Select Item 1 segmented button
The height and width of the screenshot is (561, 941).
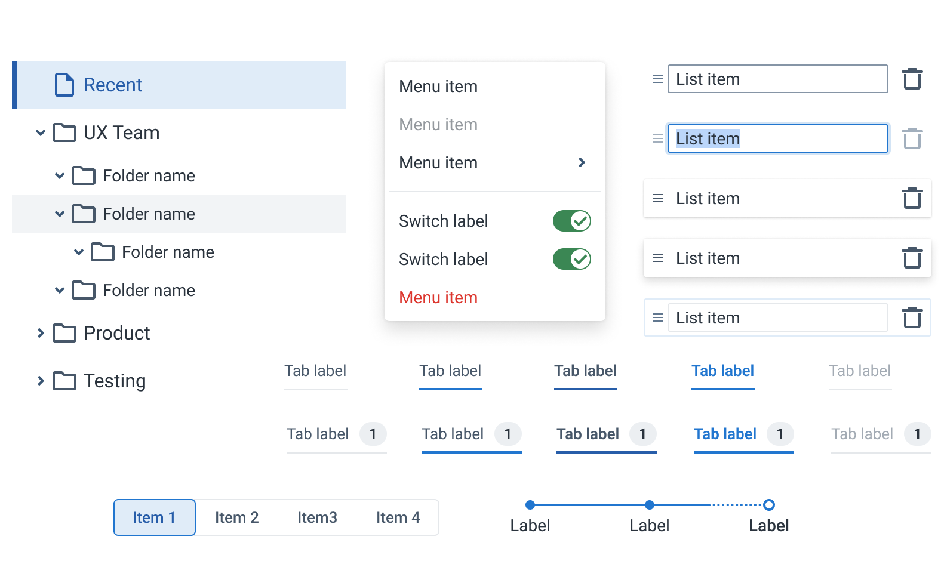pos(154,517)
